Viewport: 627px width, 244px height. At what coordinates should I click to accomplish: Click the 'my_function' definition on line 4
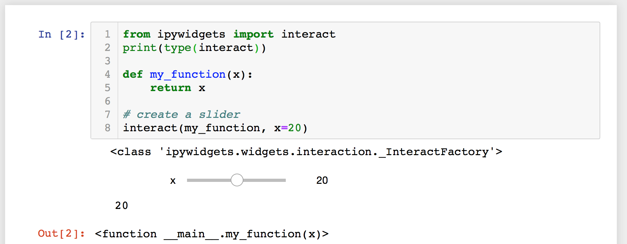(x=187, y=74)
